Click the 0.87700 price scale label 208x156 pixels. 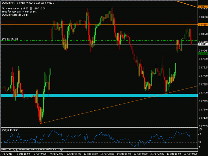point(203,76)
